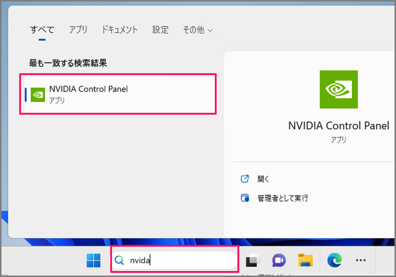Launch the Chat video icon on the taskbar
Image resolution: width=396 pixels, height=277 pixels.
point(279,260)
